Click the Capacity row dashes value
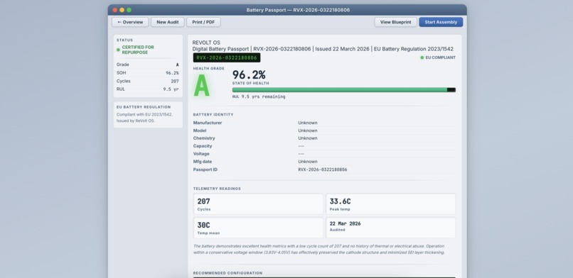The image size is (573, 278). (x=301, y=146)
